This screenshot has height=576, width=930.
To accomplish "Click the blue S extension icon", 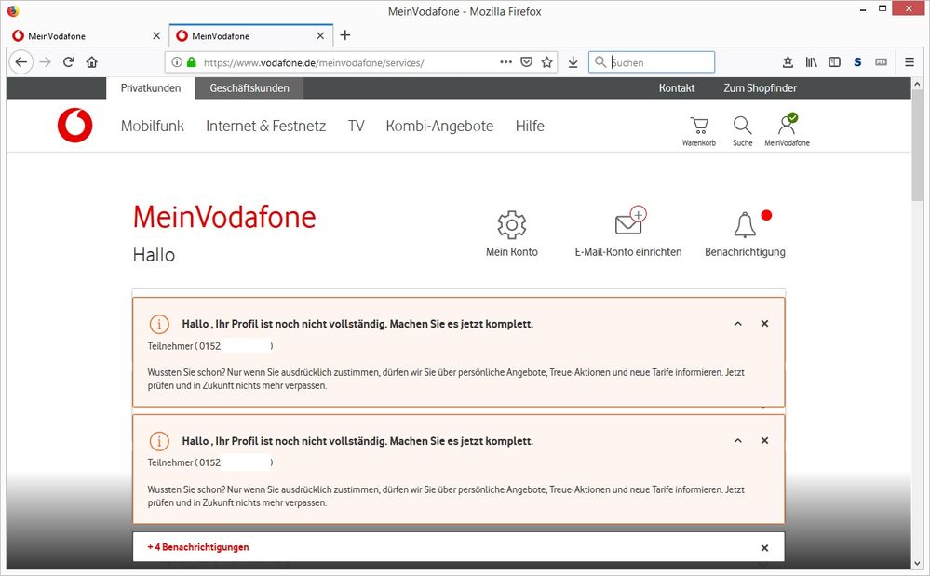I will (857, 62).
